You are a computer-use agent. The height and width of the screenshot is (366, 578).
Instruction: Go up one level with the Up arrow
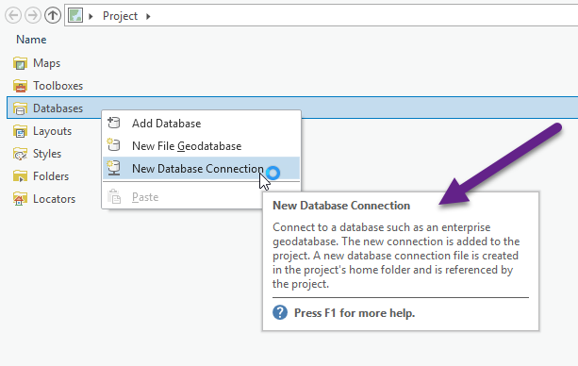(53, 15)
